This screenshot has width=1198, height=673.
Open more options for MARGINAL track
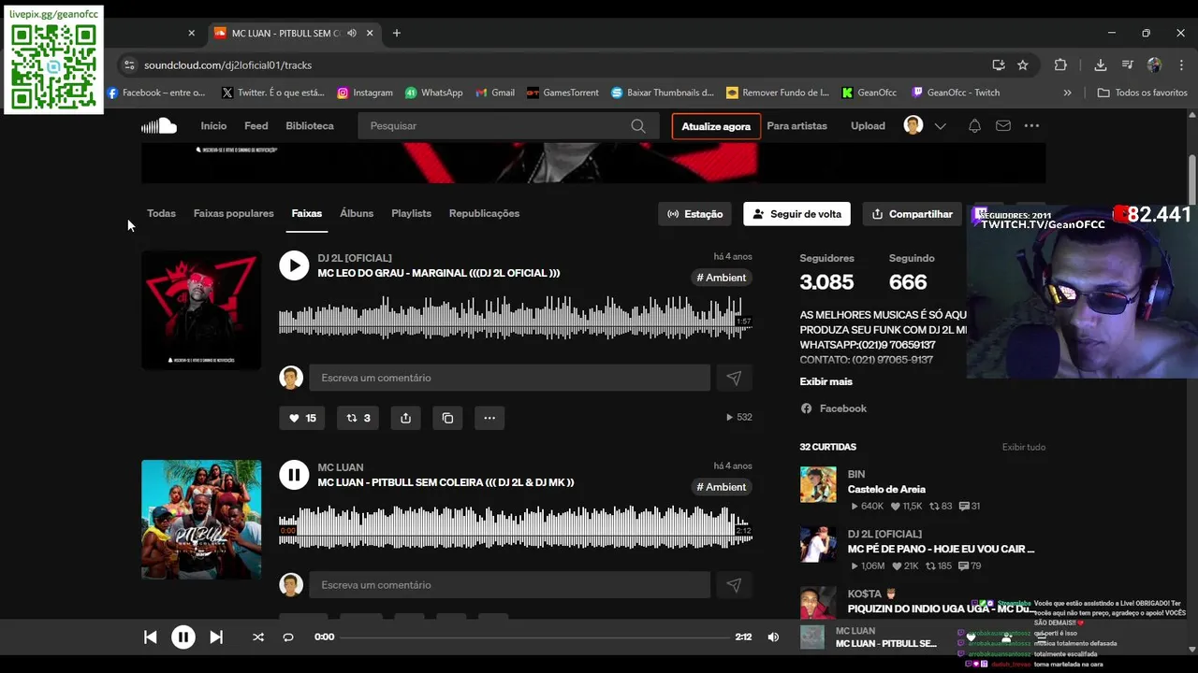(x=489, y=418)
